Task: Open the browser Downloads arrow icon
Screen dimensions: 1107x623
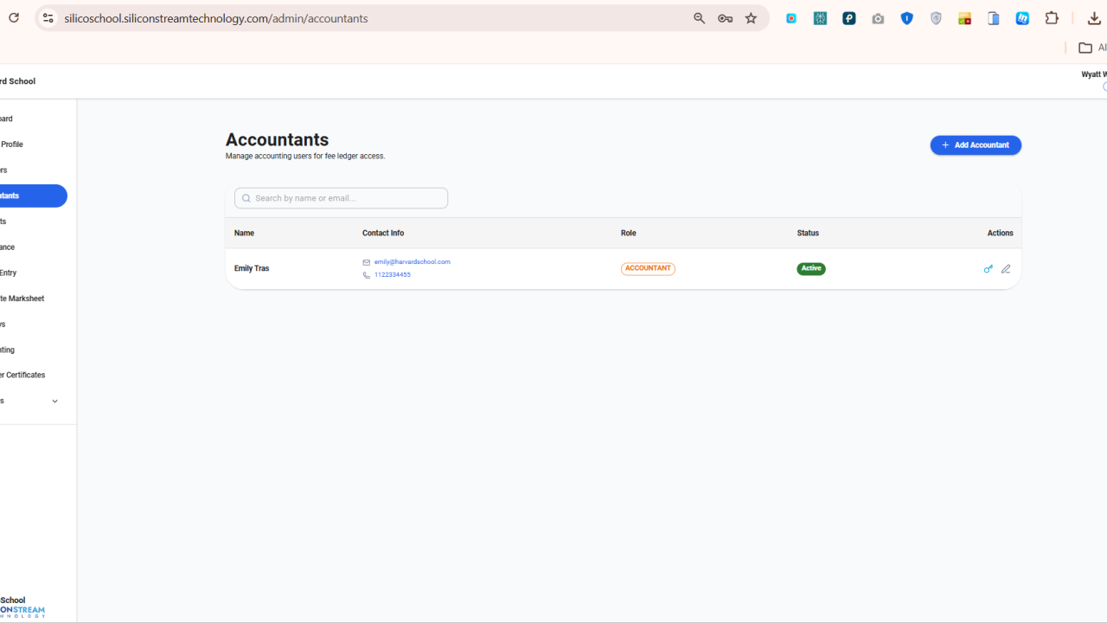Action: (x=1094, y=18)
